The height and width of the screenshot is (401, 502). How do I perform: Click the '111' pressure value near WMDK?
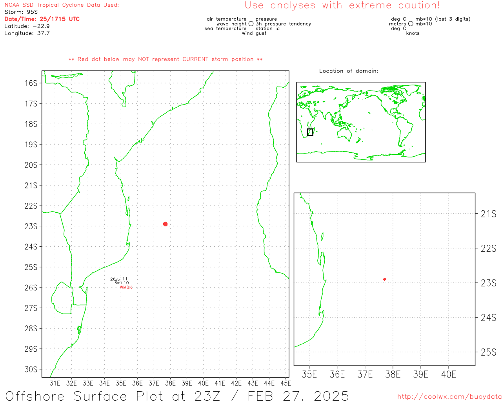124,279
